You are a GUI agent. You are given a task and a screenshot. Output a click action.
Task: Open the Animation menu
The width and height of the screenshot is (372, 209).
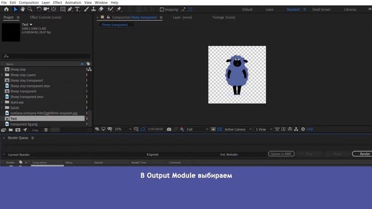[x=73, y=2]
